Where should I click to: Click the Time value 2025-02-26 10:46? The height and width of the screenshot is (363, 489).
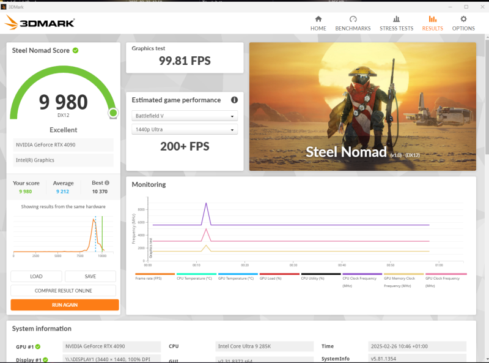click(x=417, y=346)
